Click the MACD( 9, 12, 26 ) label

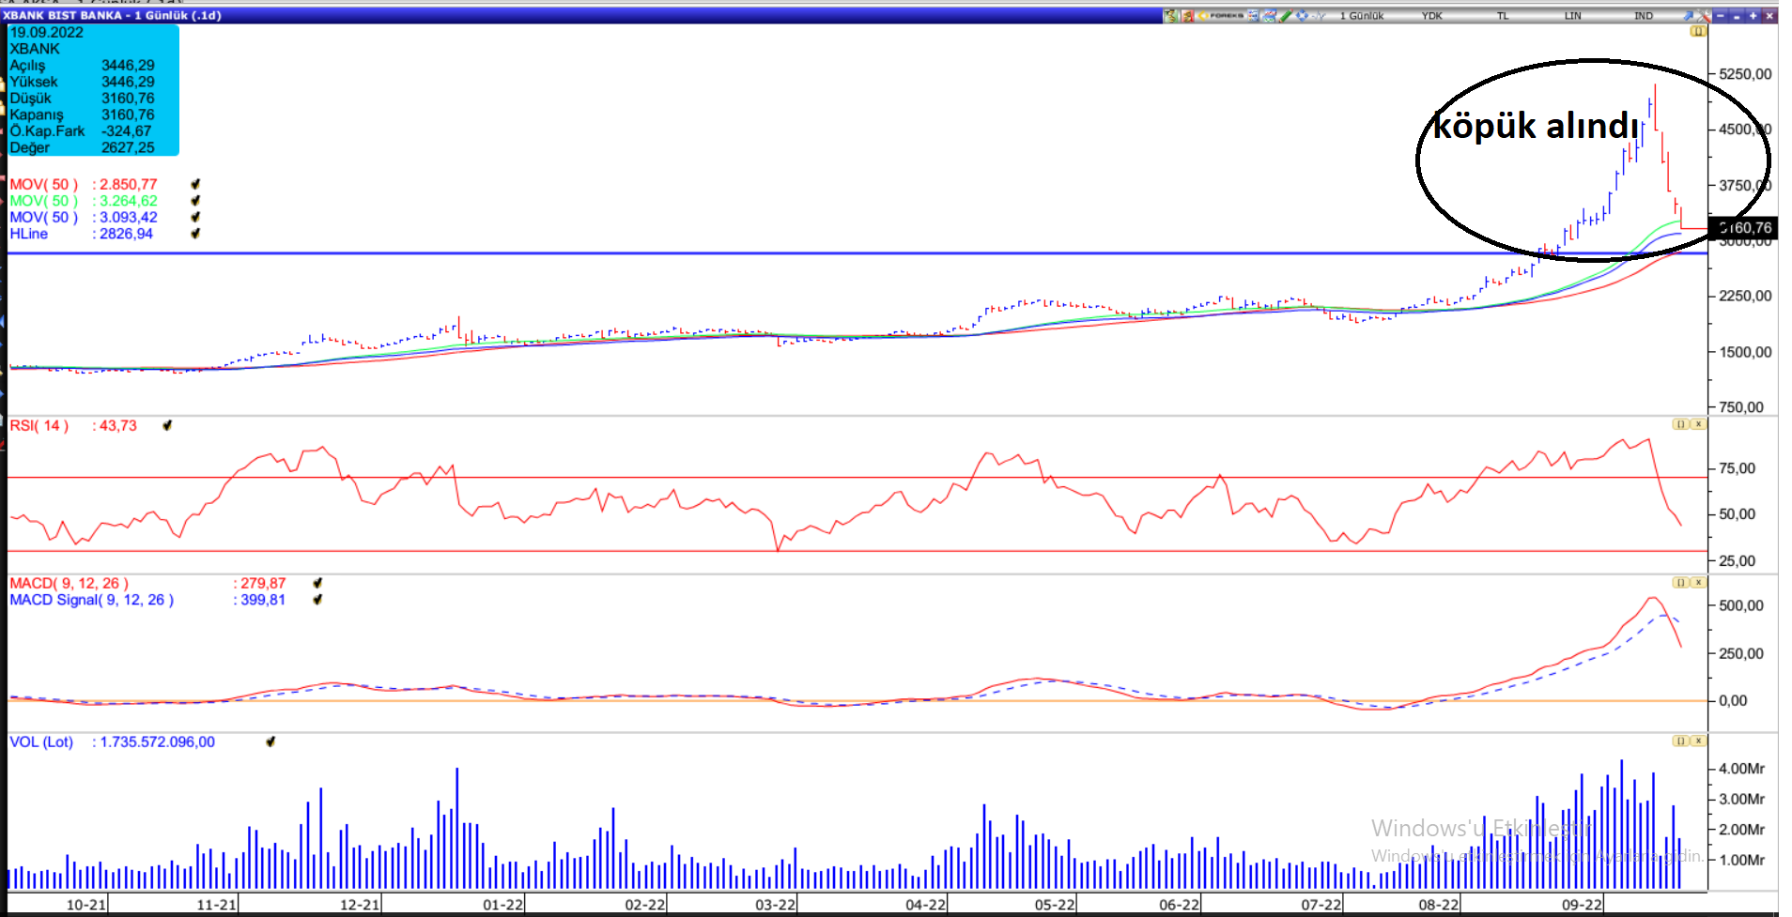(70, 583)
